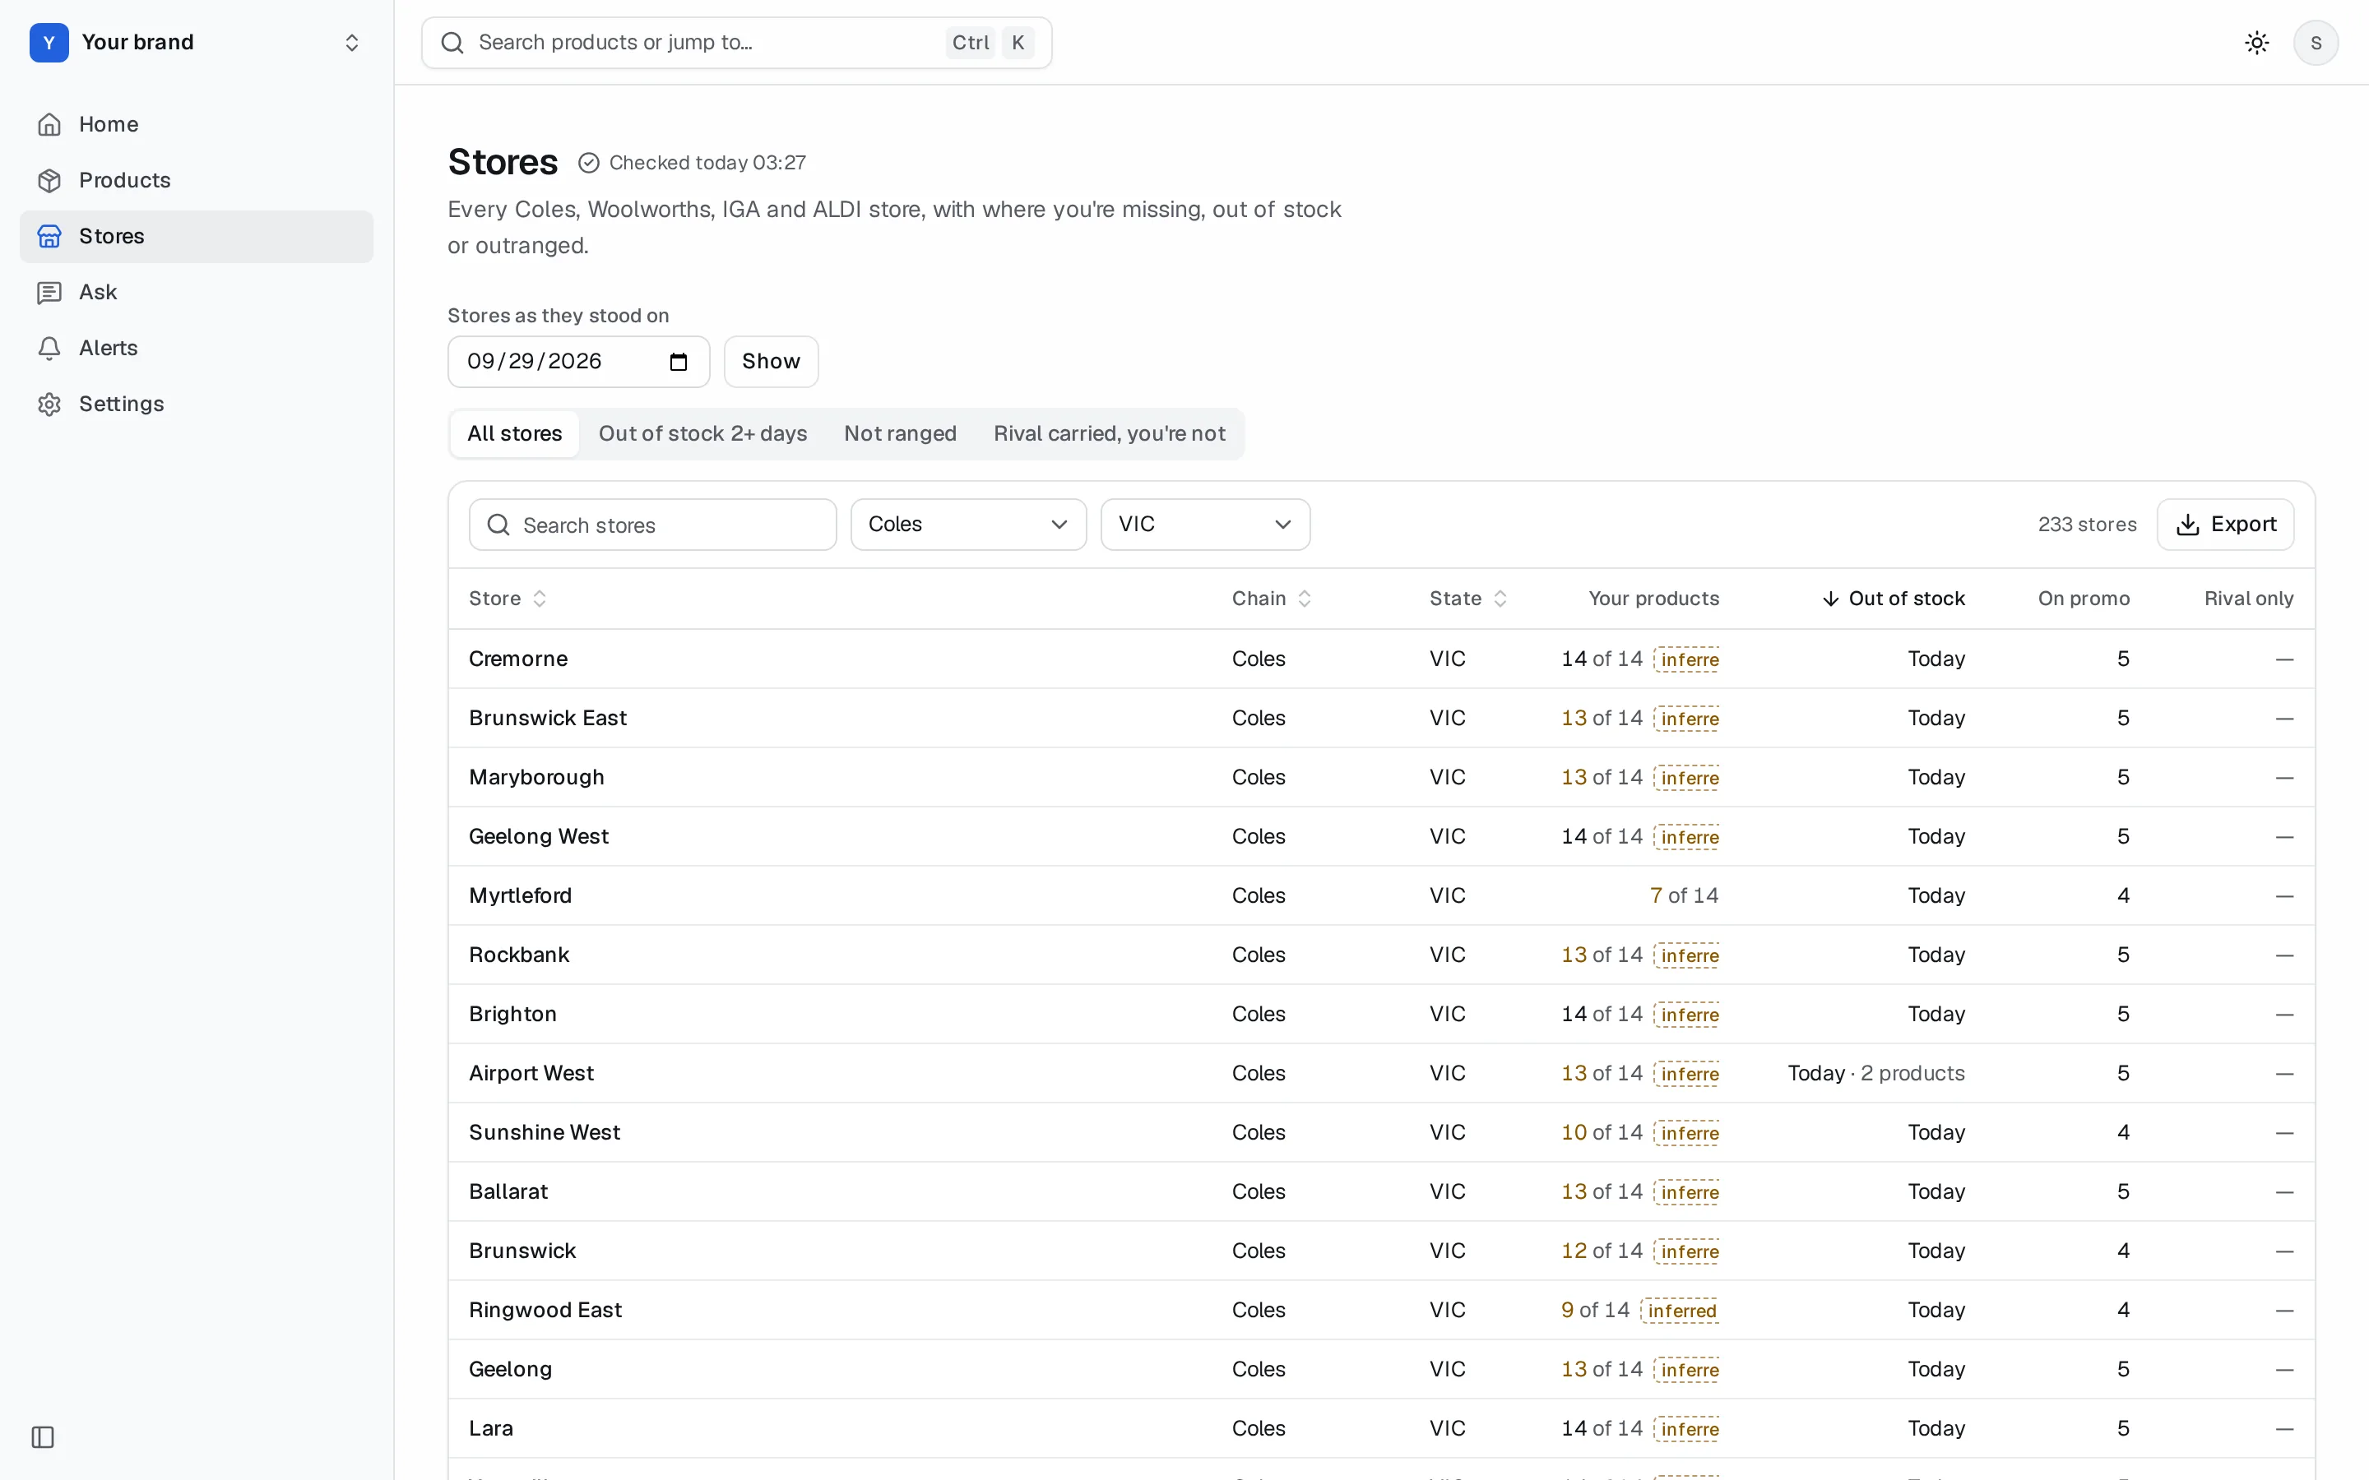The height and width of the screenshot is (1480, 2369).
Task: Click the Home icon in sidebar
Action: 49,124
